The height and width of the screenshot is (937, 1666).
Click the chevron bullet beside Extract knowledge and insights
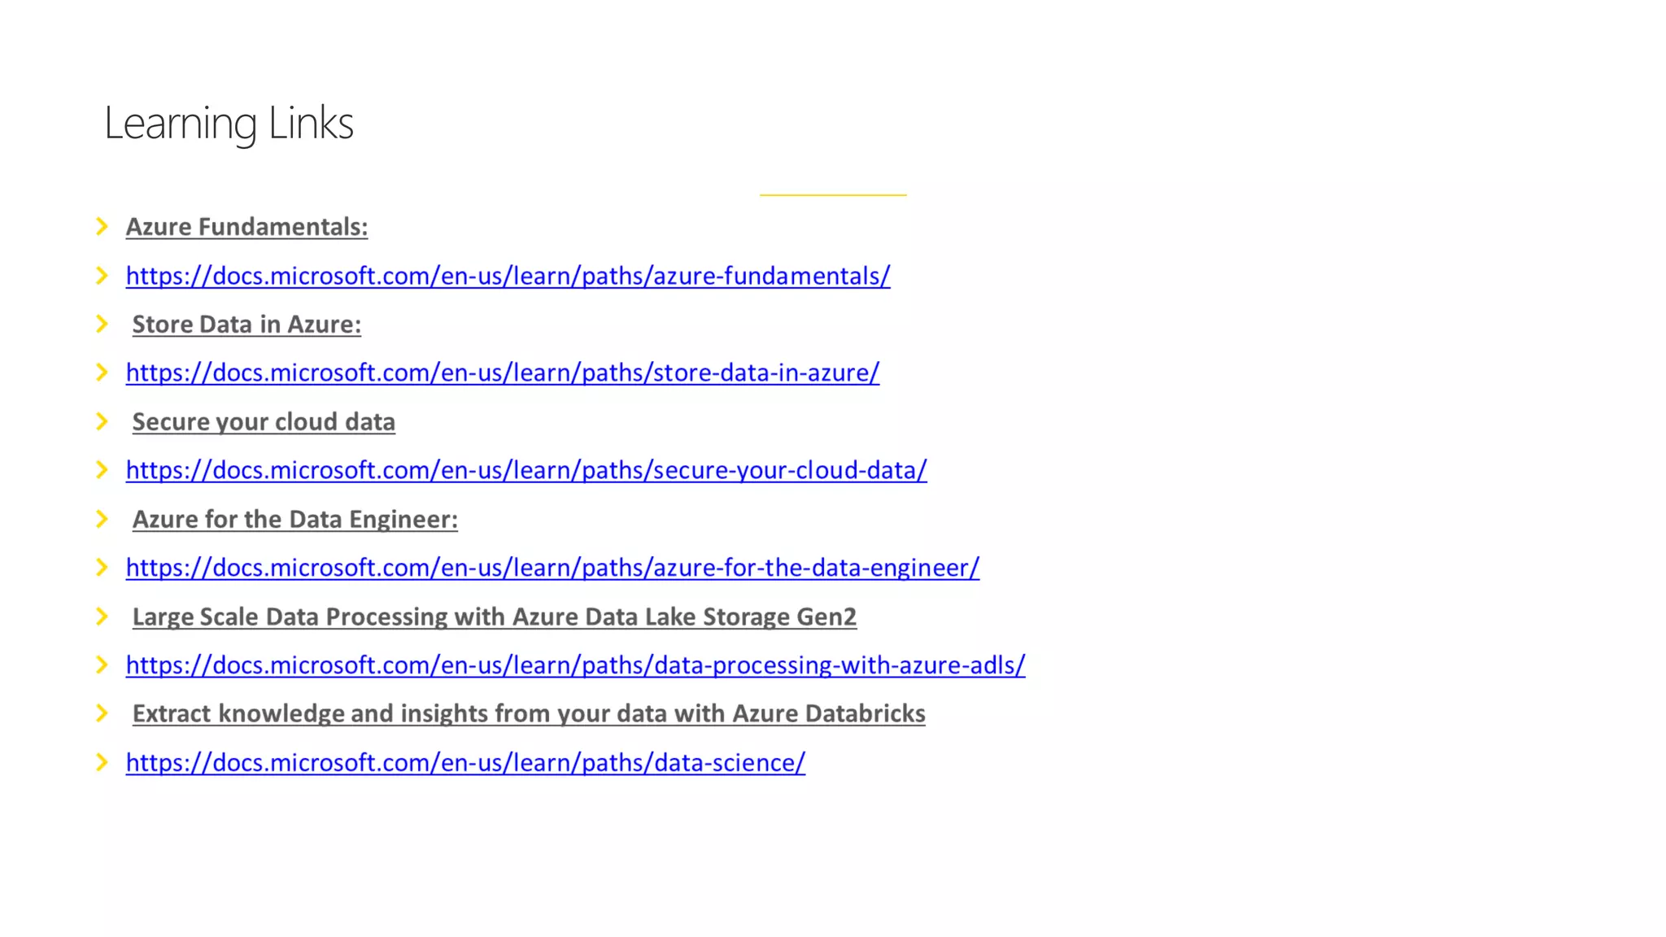coord(102,713)
